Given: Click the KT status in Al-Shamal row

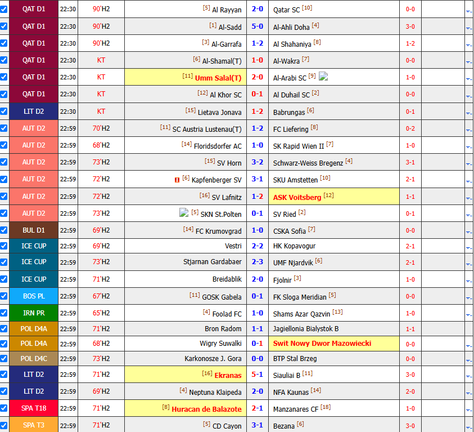Looking at the screenshot, I should (101, 60).
